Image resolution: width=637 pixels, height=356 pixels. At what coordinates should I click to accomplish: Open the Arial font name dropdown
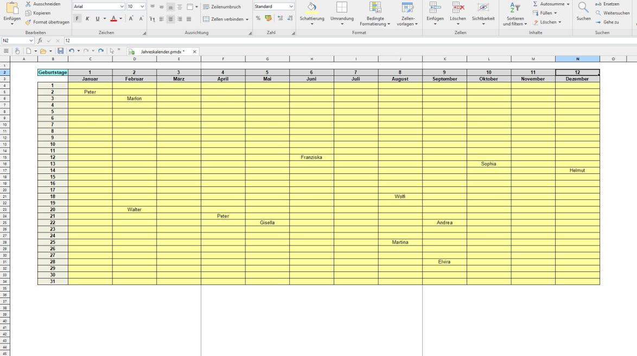pyautogui.click(x=122, y=7)
